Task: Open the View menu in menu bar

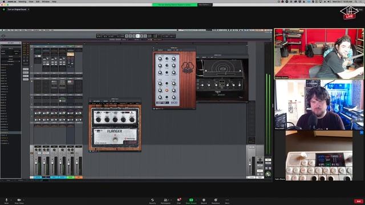Action: pyautogui.click(x=31, y=1)
